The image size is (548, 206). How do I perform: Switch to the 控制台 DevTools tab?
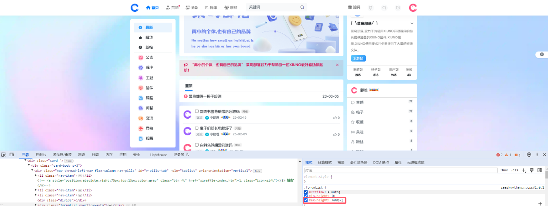click(41, 155)
